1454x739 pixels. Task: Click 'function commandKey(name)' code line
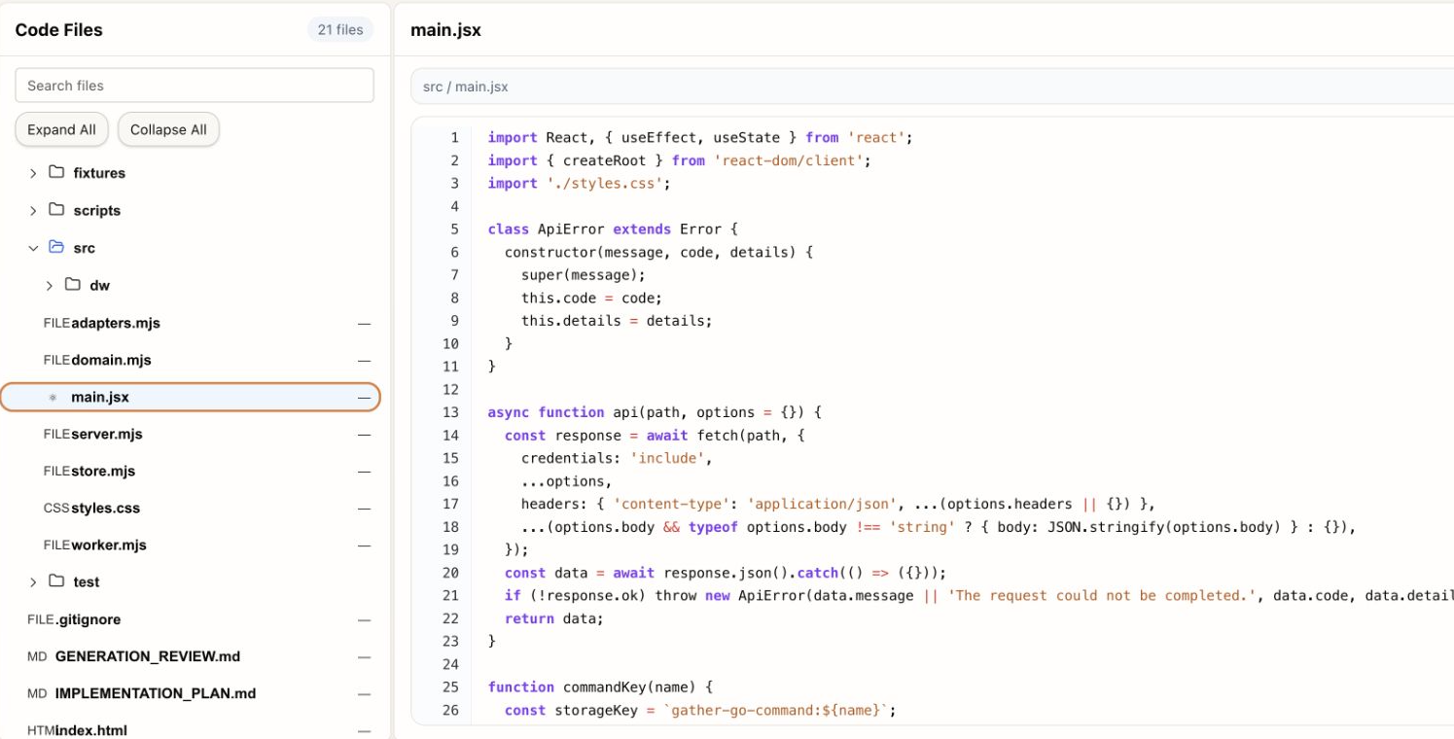[x=600, y=687]
